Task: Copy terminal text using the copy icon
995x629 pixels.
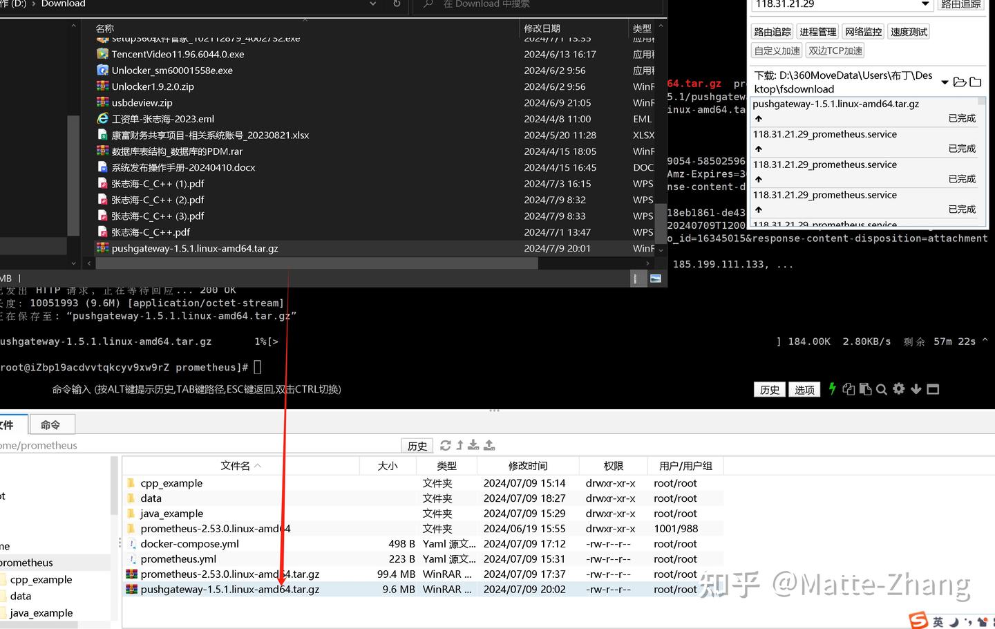Action: pos(849,389)
